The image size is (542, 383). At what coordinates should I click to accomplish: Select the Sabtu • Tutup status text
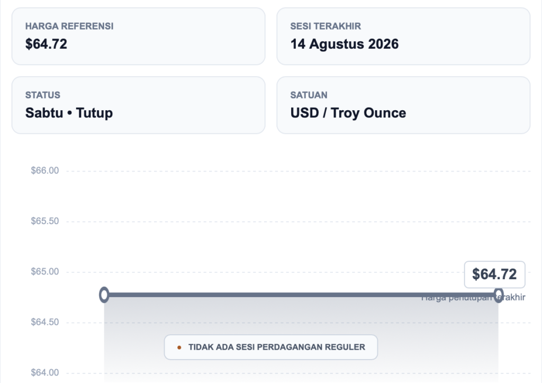69,113
